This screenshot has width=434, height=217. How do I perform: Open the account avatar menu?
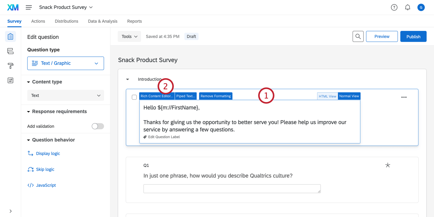tap(421, 7)
